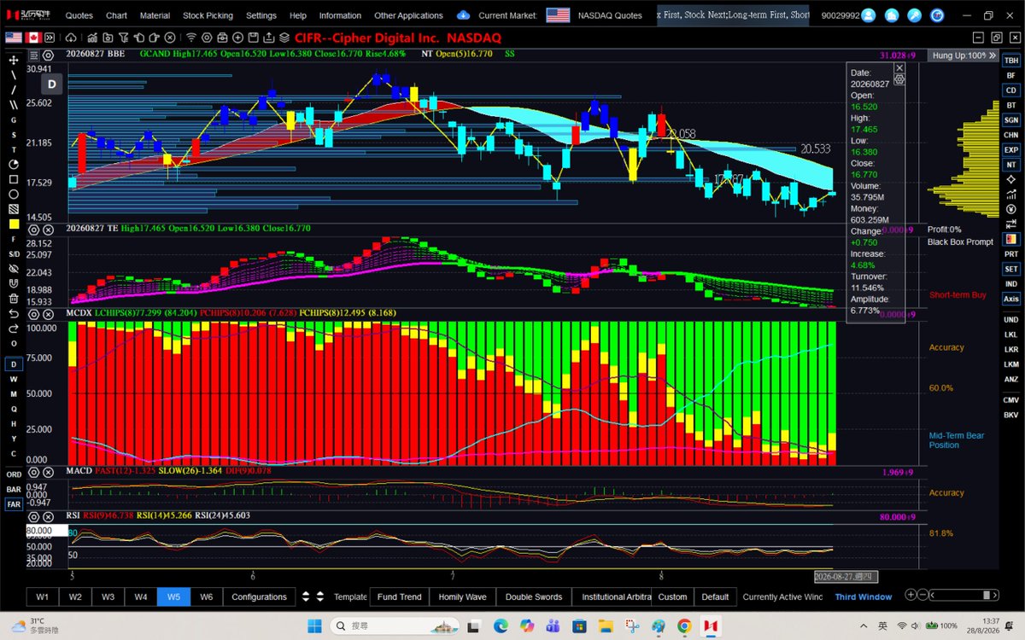
Task: Pick the yellow drawing color swatch
Action: 14,224
